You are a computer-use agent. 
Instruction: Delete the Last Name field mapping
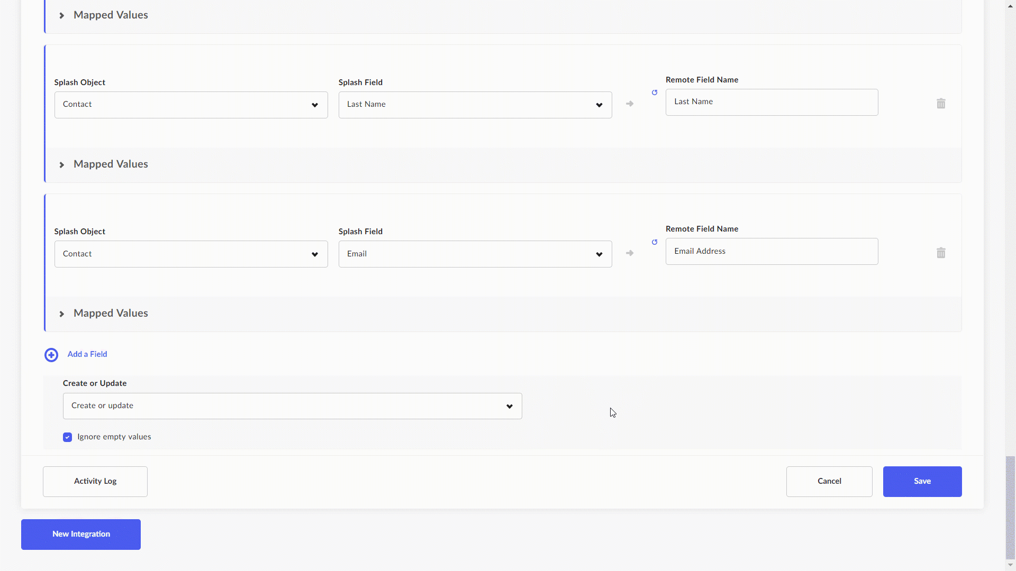pyautogui.click(x=941, y=104)
